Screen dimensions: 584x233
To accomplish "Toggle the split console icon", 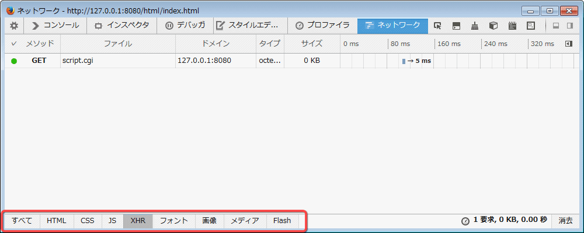I will tap(456, 26).
